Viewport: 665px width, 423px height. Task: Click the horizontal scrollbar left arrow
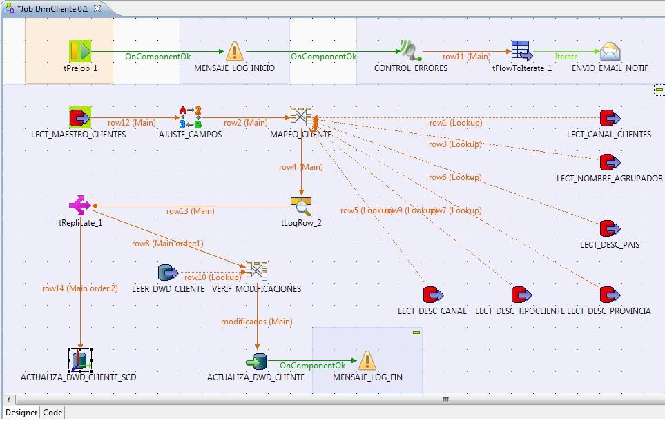tap(8, 400)
